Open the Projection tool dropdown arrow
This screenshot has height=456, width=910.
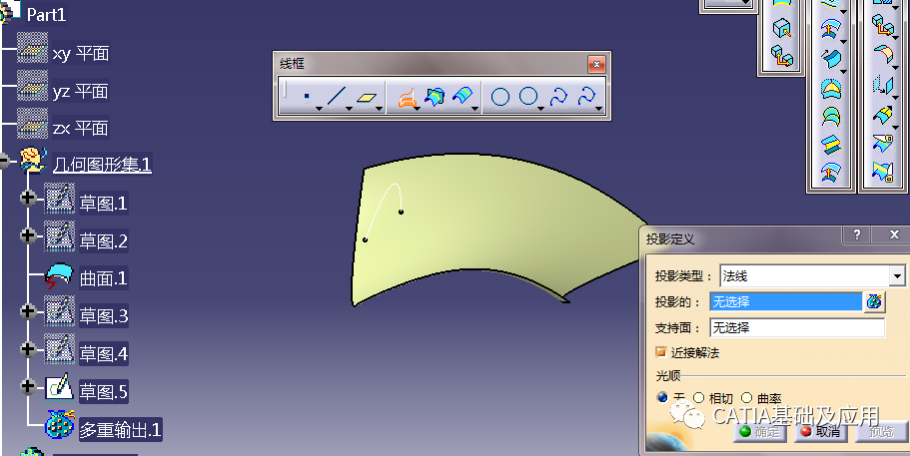[418, 109]
